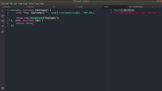Click '\Exception' in the throw statement
Image resolution: width=162 pixels, height=91 pixels.
pyautogui.click(x=36, y=18)
